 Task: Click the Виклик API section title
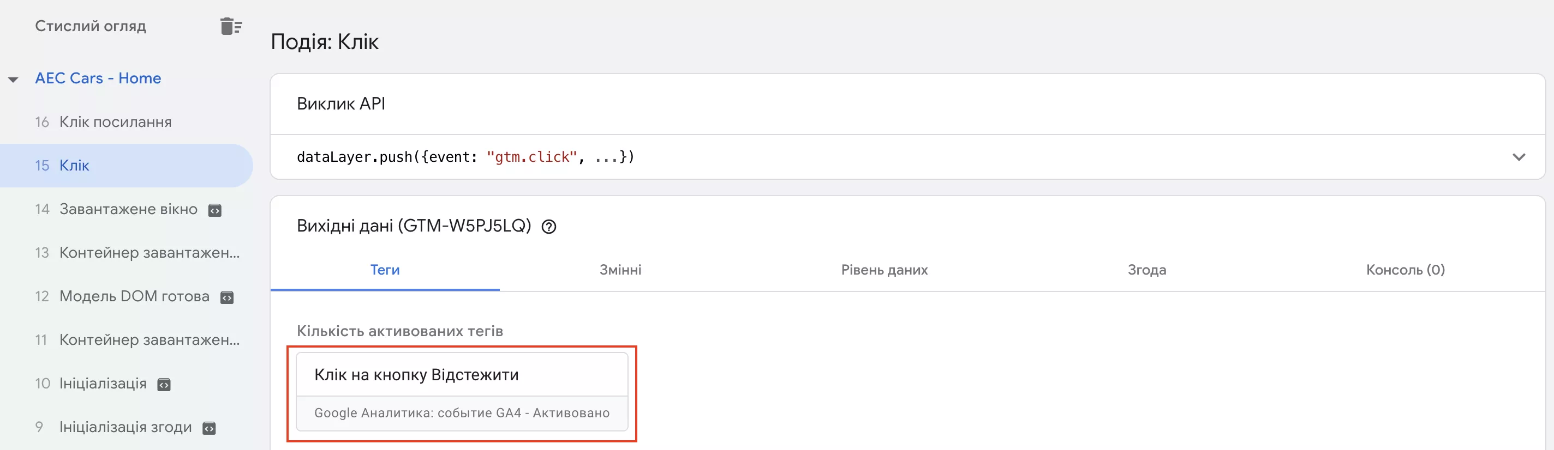[x=341, y=104]
